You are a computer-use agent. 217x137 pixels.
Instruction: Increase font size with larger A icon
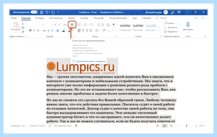point(55,25)
